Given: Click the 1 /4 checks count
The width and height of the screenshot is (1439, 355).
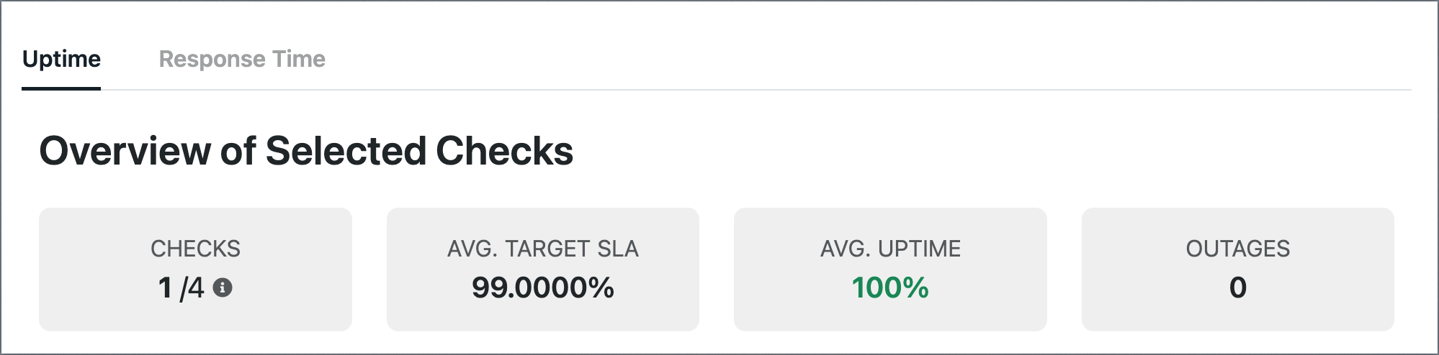Looking at the screenshot, I should pos(181,288).
